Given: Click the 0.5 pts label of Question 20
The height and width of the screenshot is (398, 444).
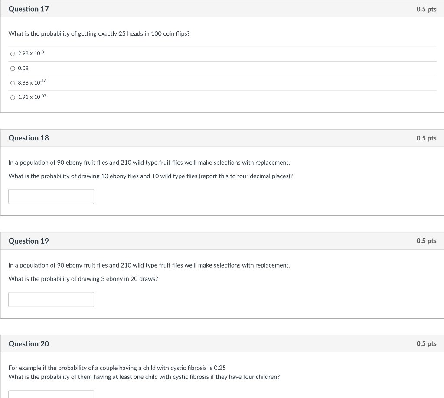Looking at the screenshot, I should pyautogui.click(x=426, y=344).
